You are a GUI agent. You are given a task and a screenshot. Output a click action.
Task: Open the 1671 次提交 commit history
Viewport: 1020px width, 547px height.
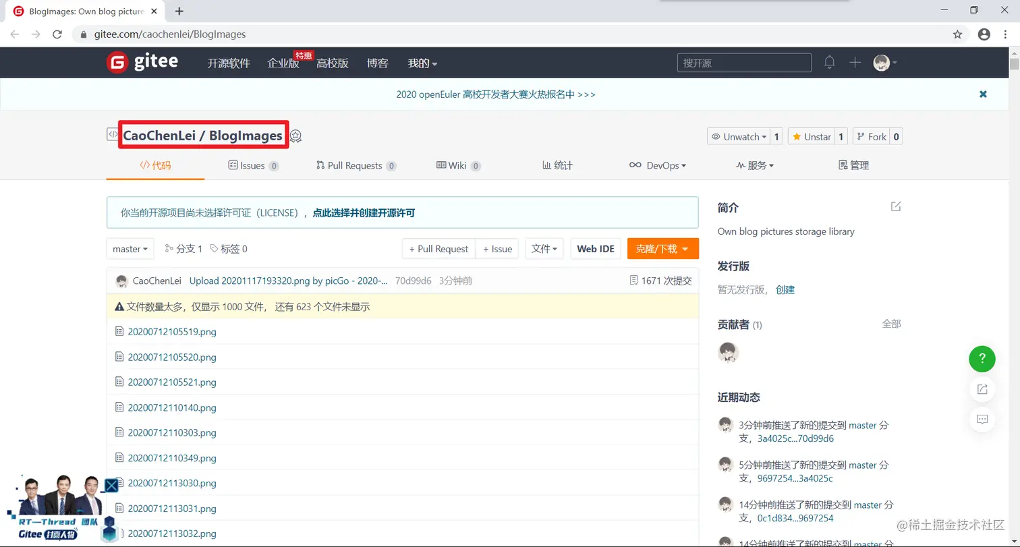pos(660,281)
